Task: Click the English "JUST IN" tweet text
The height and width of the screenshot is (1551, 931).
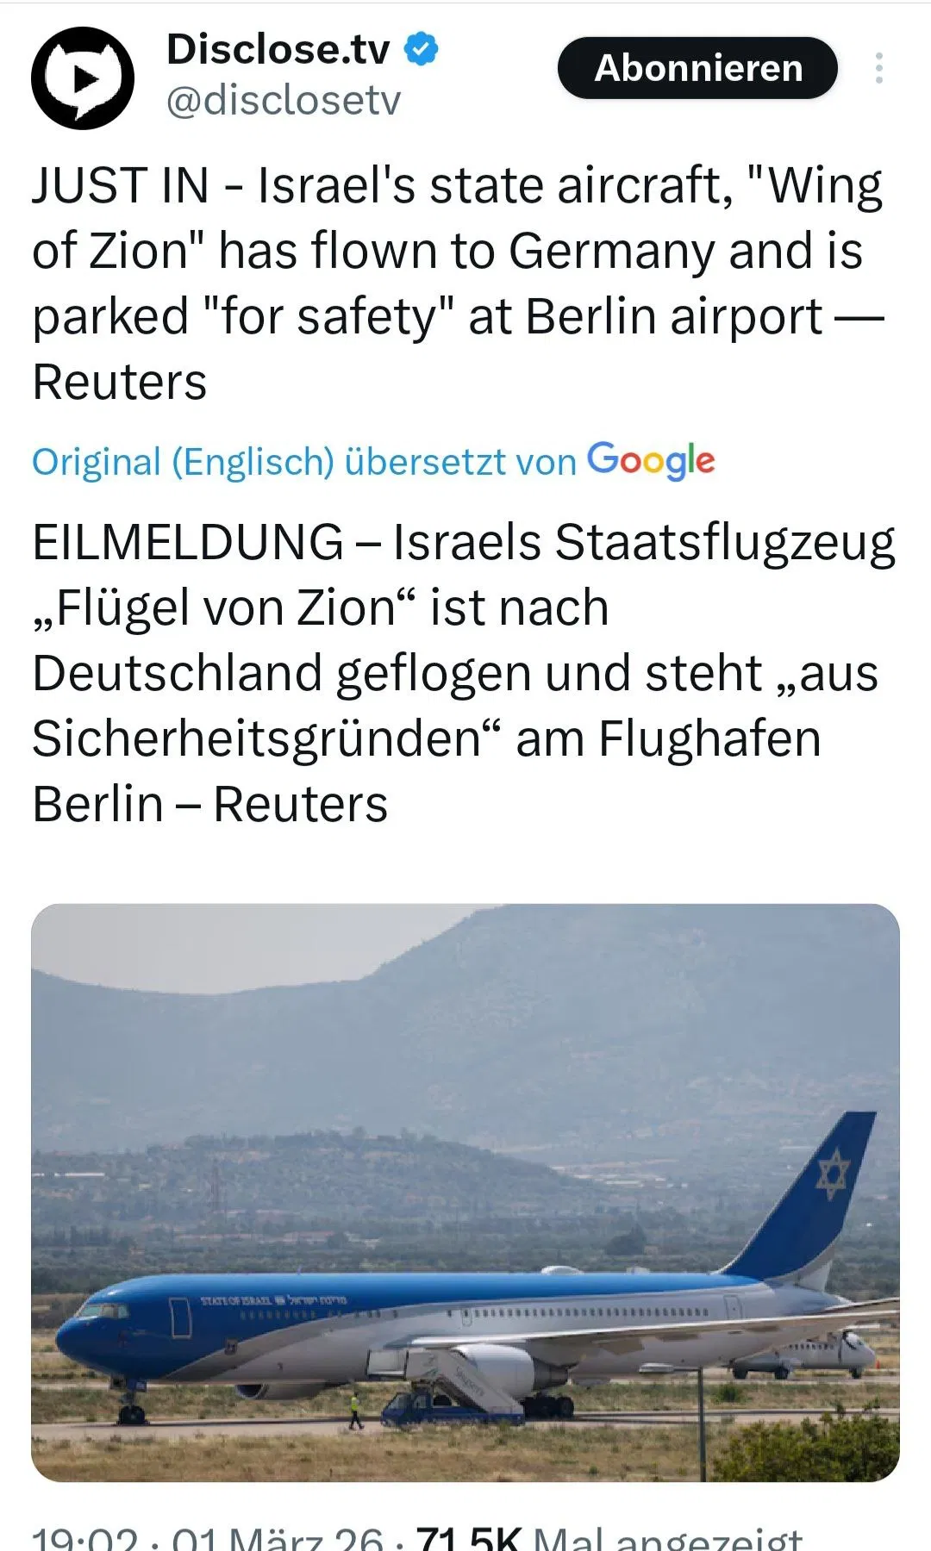Action: coord(457,283)
